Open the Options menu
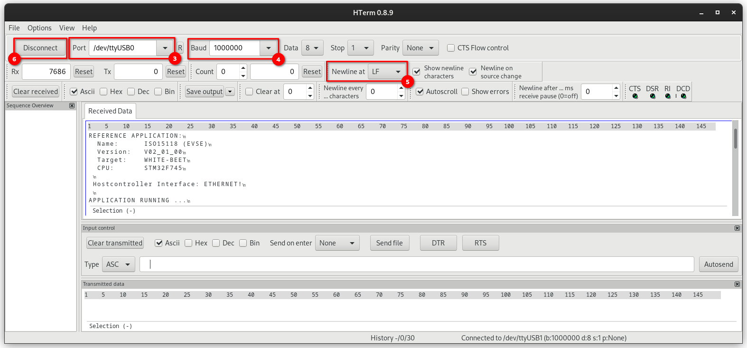Screen dimensions: 747x348 [x=39, y=28]
